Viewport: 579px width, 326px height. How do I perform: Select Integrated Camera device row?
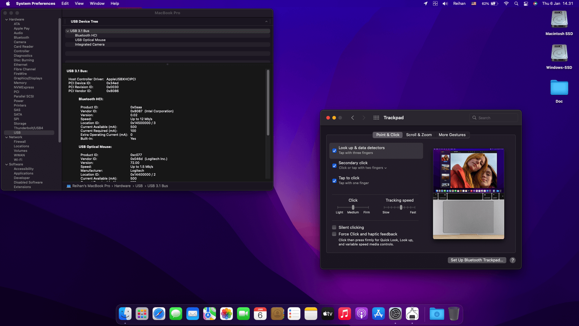coord(167,44)
